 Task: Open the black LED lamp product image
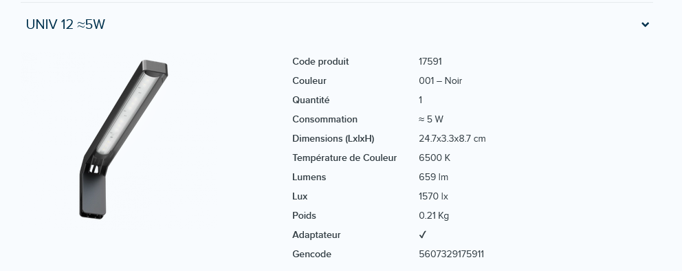[x=124, y=139]
